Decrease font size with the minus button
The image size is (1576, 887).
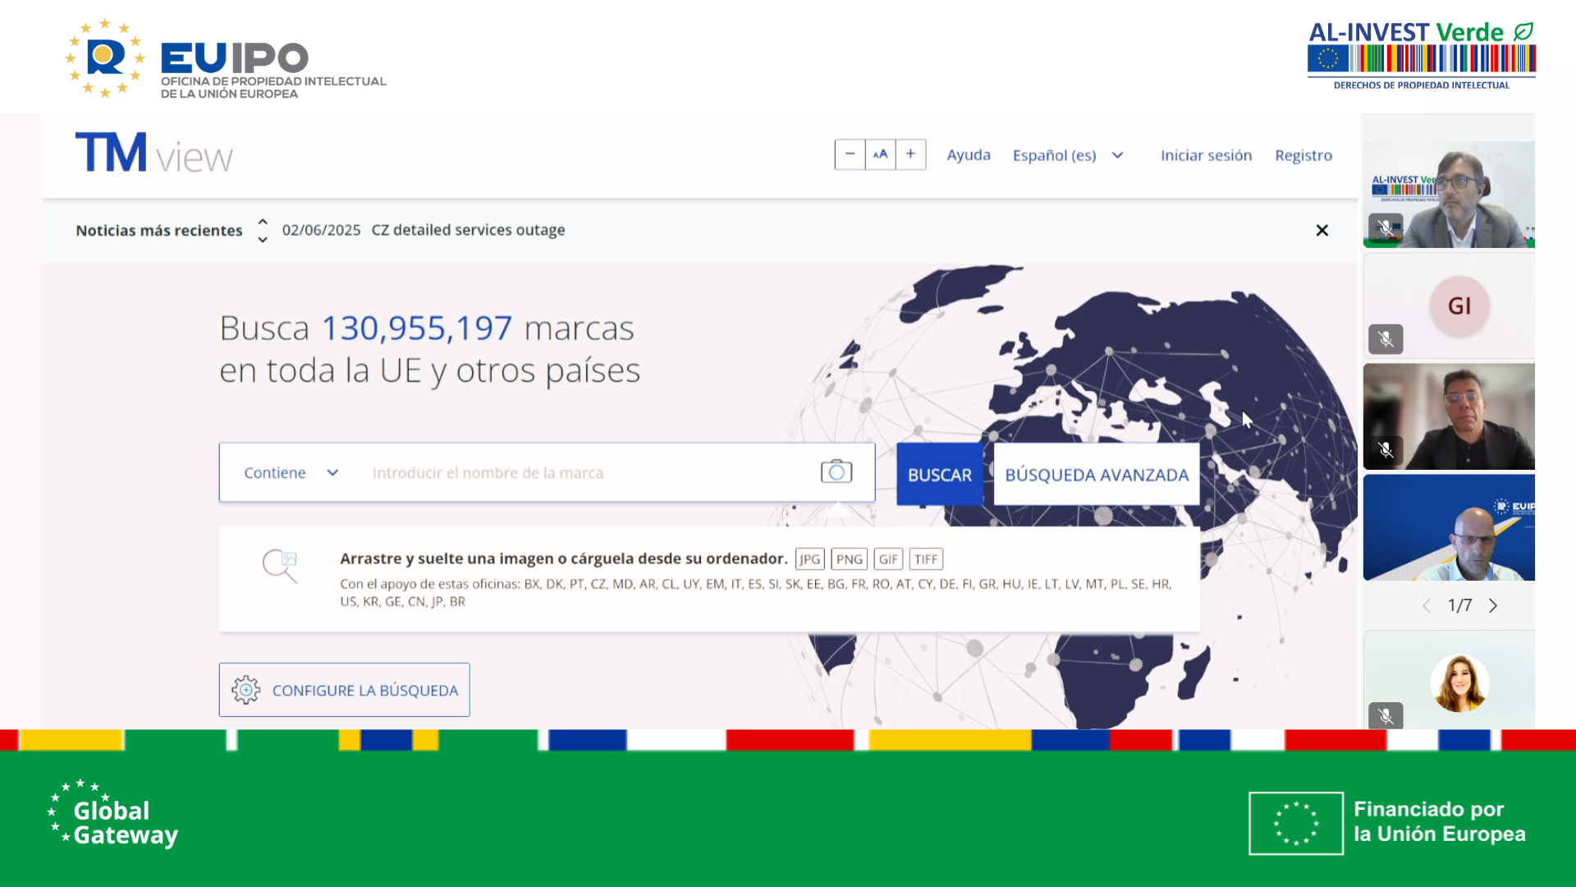[850, 154]
